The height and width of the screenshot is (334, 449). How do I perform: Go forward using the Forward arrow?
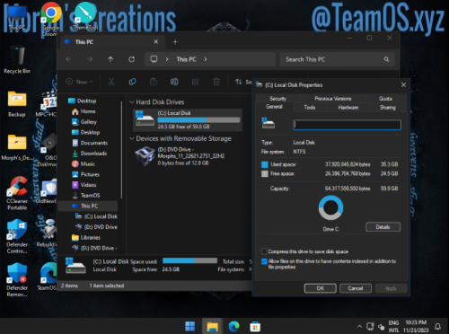(90, 59)
